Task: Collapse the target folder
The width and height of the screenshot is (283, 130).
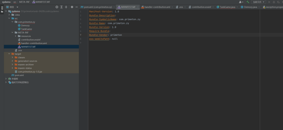Action: coord(9,54)
